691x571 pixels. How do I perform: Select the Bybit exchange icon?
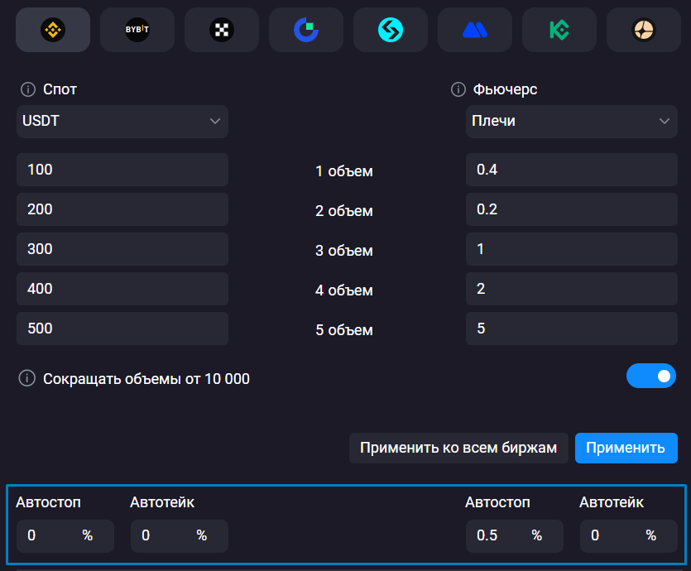tap(137, 30)
